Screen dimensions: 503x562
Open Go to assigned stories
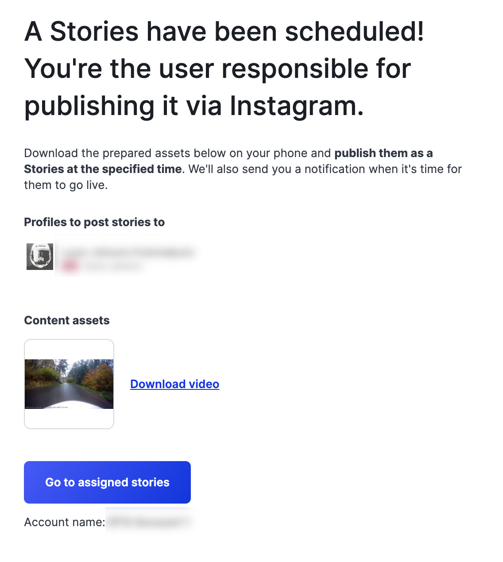[x=107, y=482]
